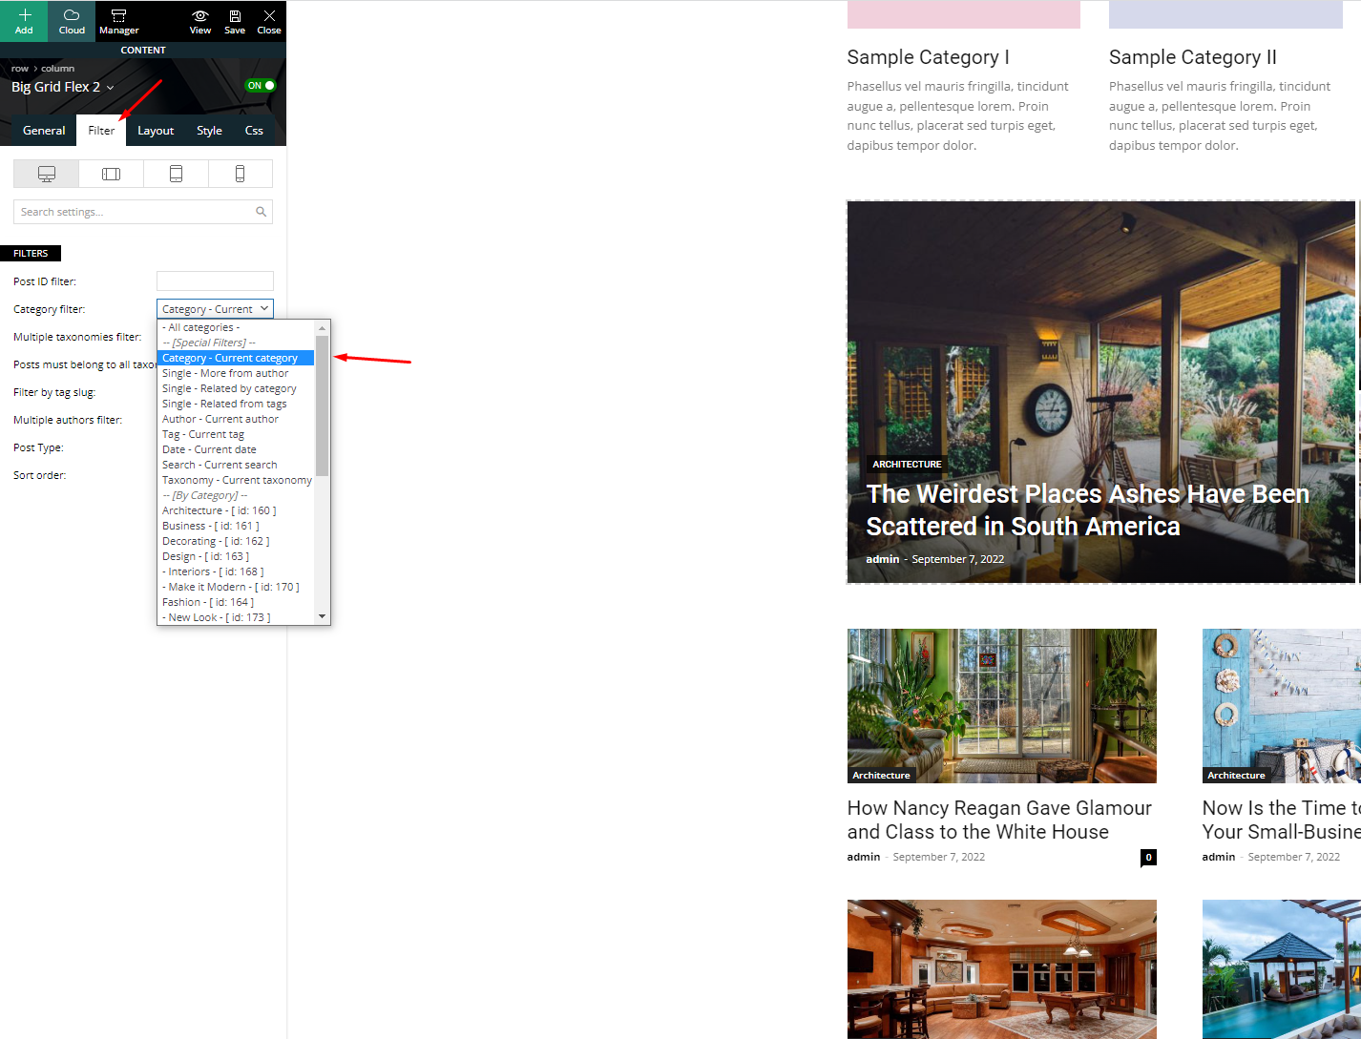Open the billiard room post thumbnail
Screen dimensions: 1361x1039
1001,969
